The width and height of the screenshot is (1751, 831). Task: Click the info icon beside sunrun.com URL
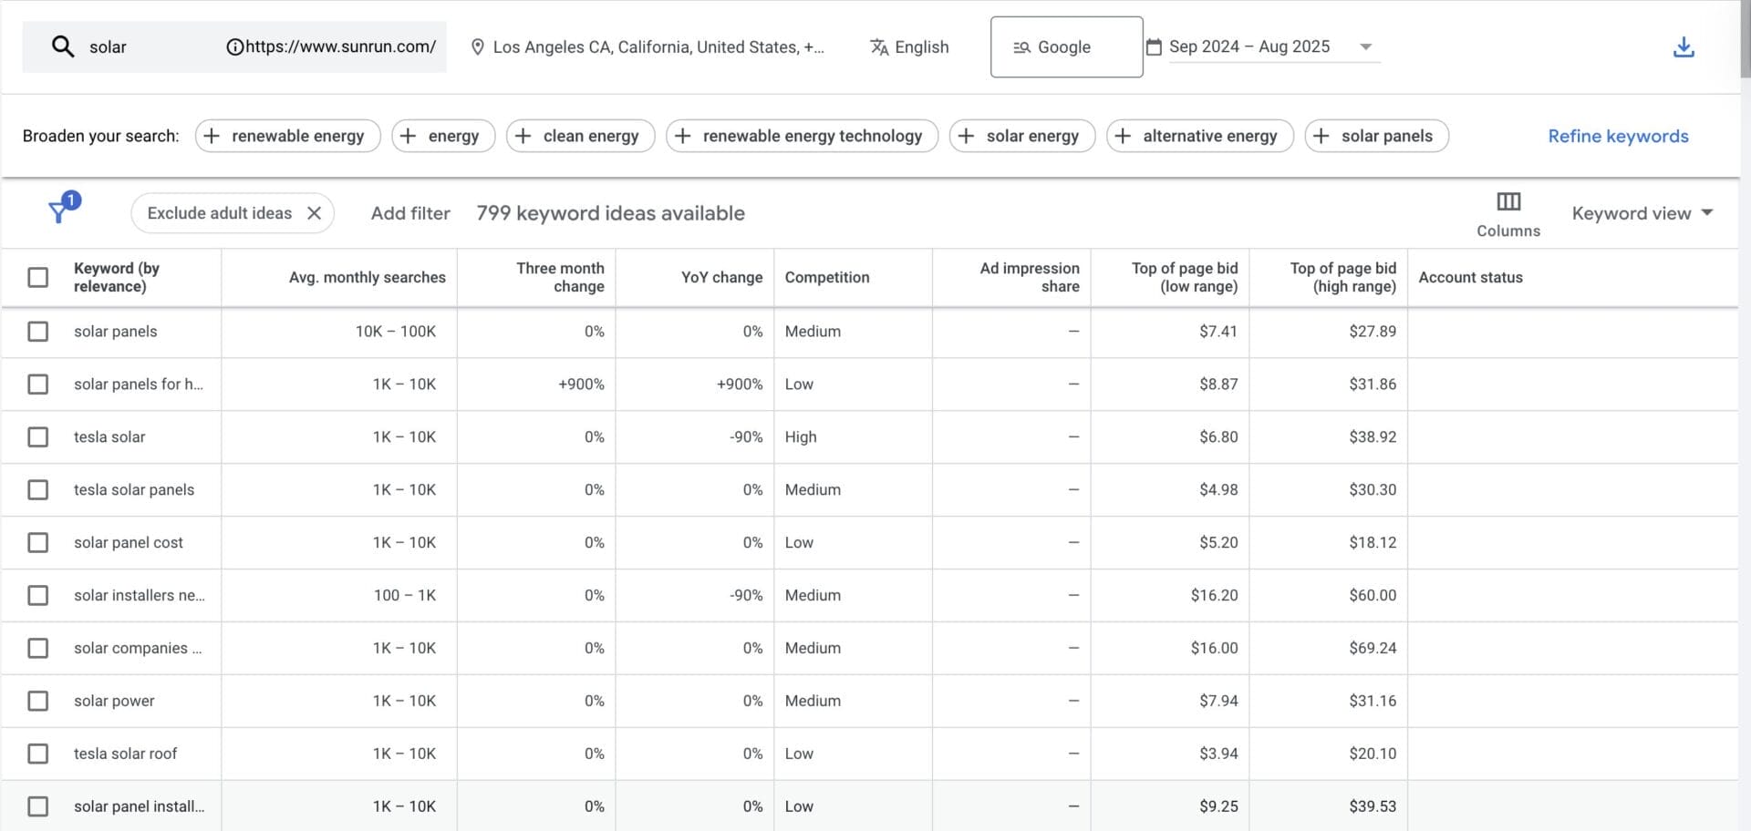coord(236,46)
